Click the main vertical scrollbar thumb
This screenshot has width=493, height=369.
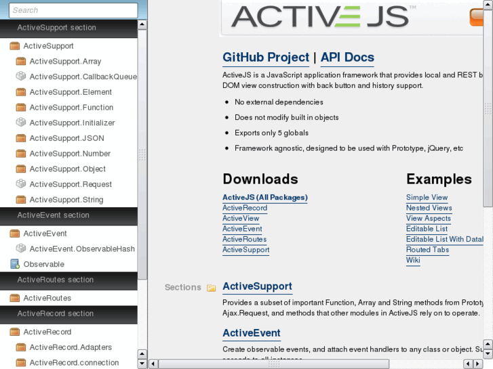488,108
